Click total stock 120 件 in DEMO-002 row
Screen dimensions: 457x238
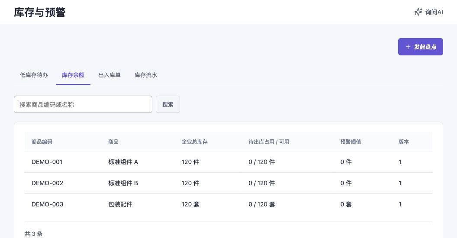190,183
